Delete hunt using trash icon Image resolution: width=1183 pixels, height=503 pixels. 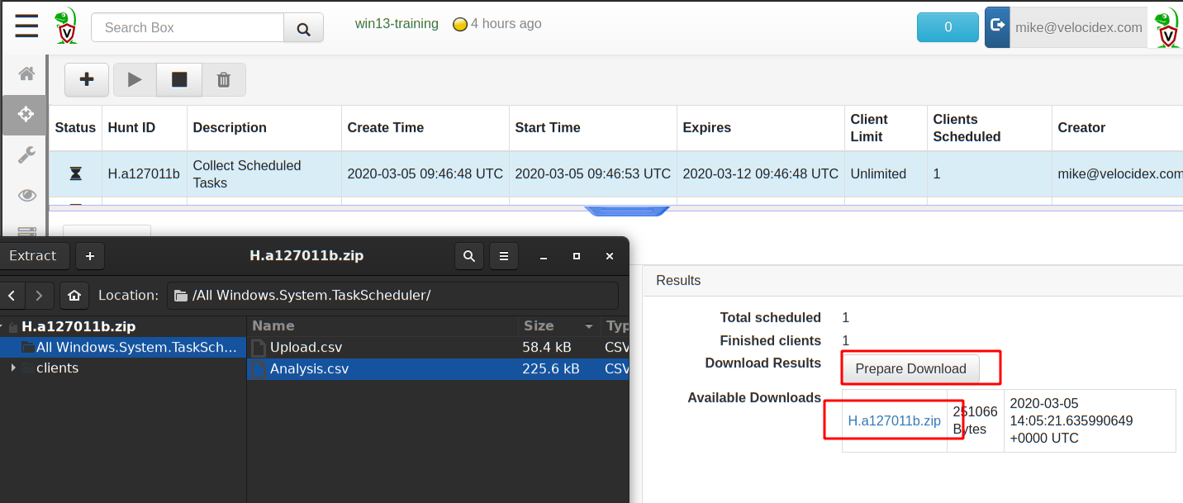tap(223, 79)
